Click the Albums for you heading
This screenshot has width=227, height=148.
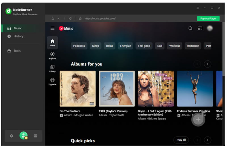point(87,64)
